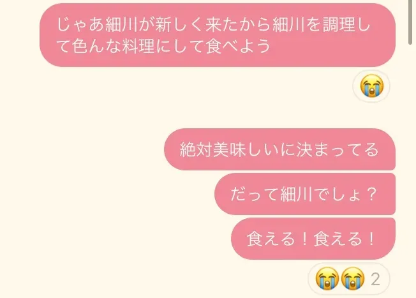Click the second 食える! in the last bubble
416x298 pixels.
345,239
